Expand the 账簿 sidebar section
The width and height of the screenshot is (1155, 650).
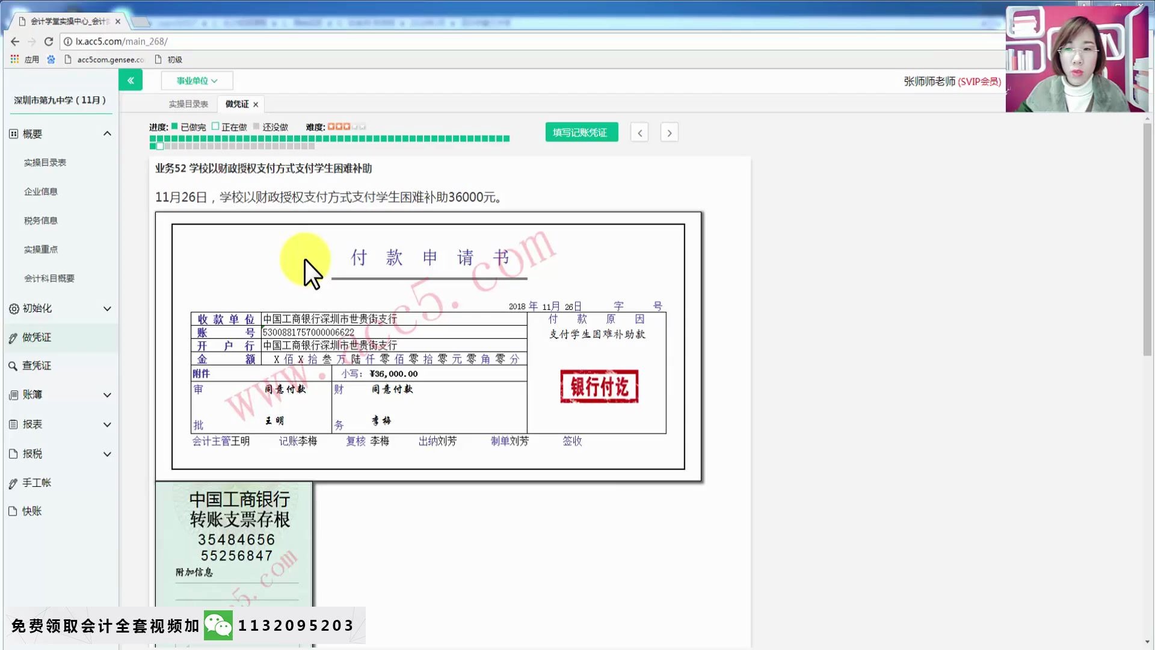coord(107,395)
